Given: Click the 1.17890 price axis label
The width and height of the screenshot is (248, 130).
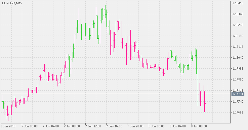Looking at the screenshot, I should pos(238,80).
